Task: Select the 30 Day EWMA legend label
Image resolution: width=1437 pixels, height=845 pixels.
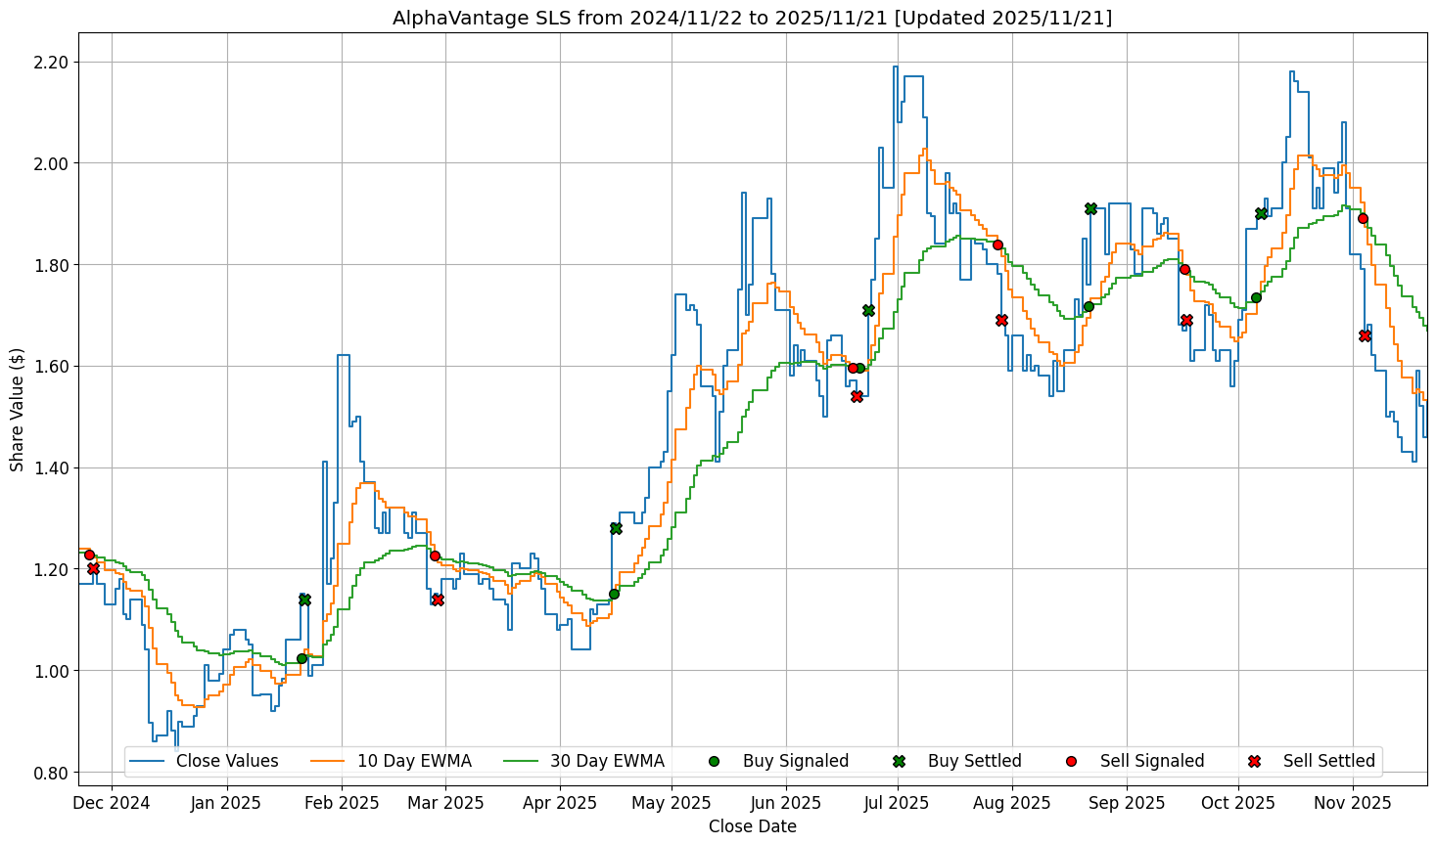Action: [x=607, y=761]
